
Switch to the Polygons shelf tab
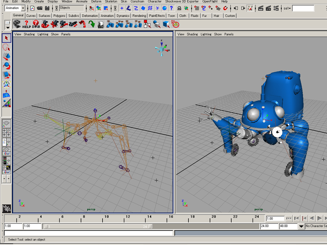click(59, 16)
